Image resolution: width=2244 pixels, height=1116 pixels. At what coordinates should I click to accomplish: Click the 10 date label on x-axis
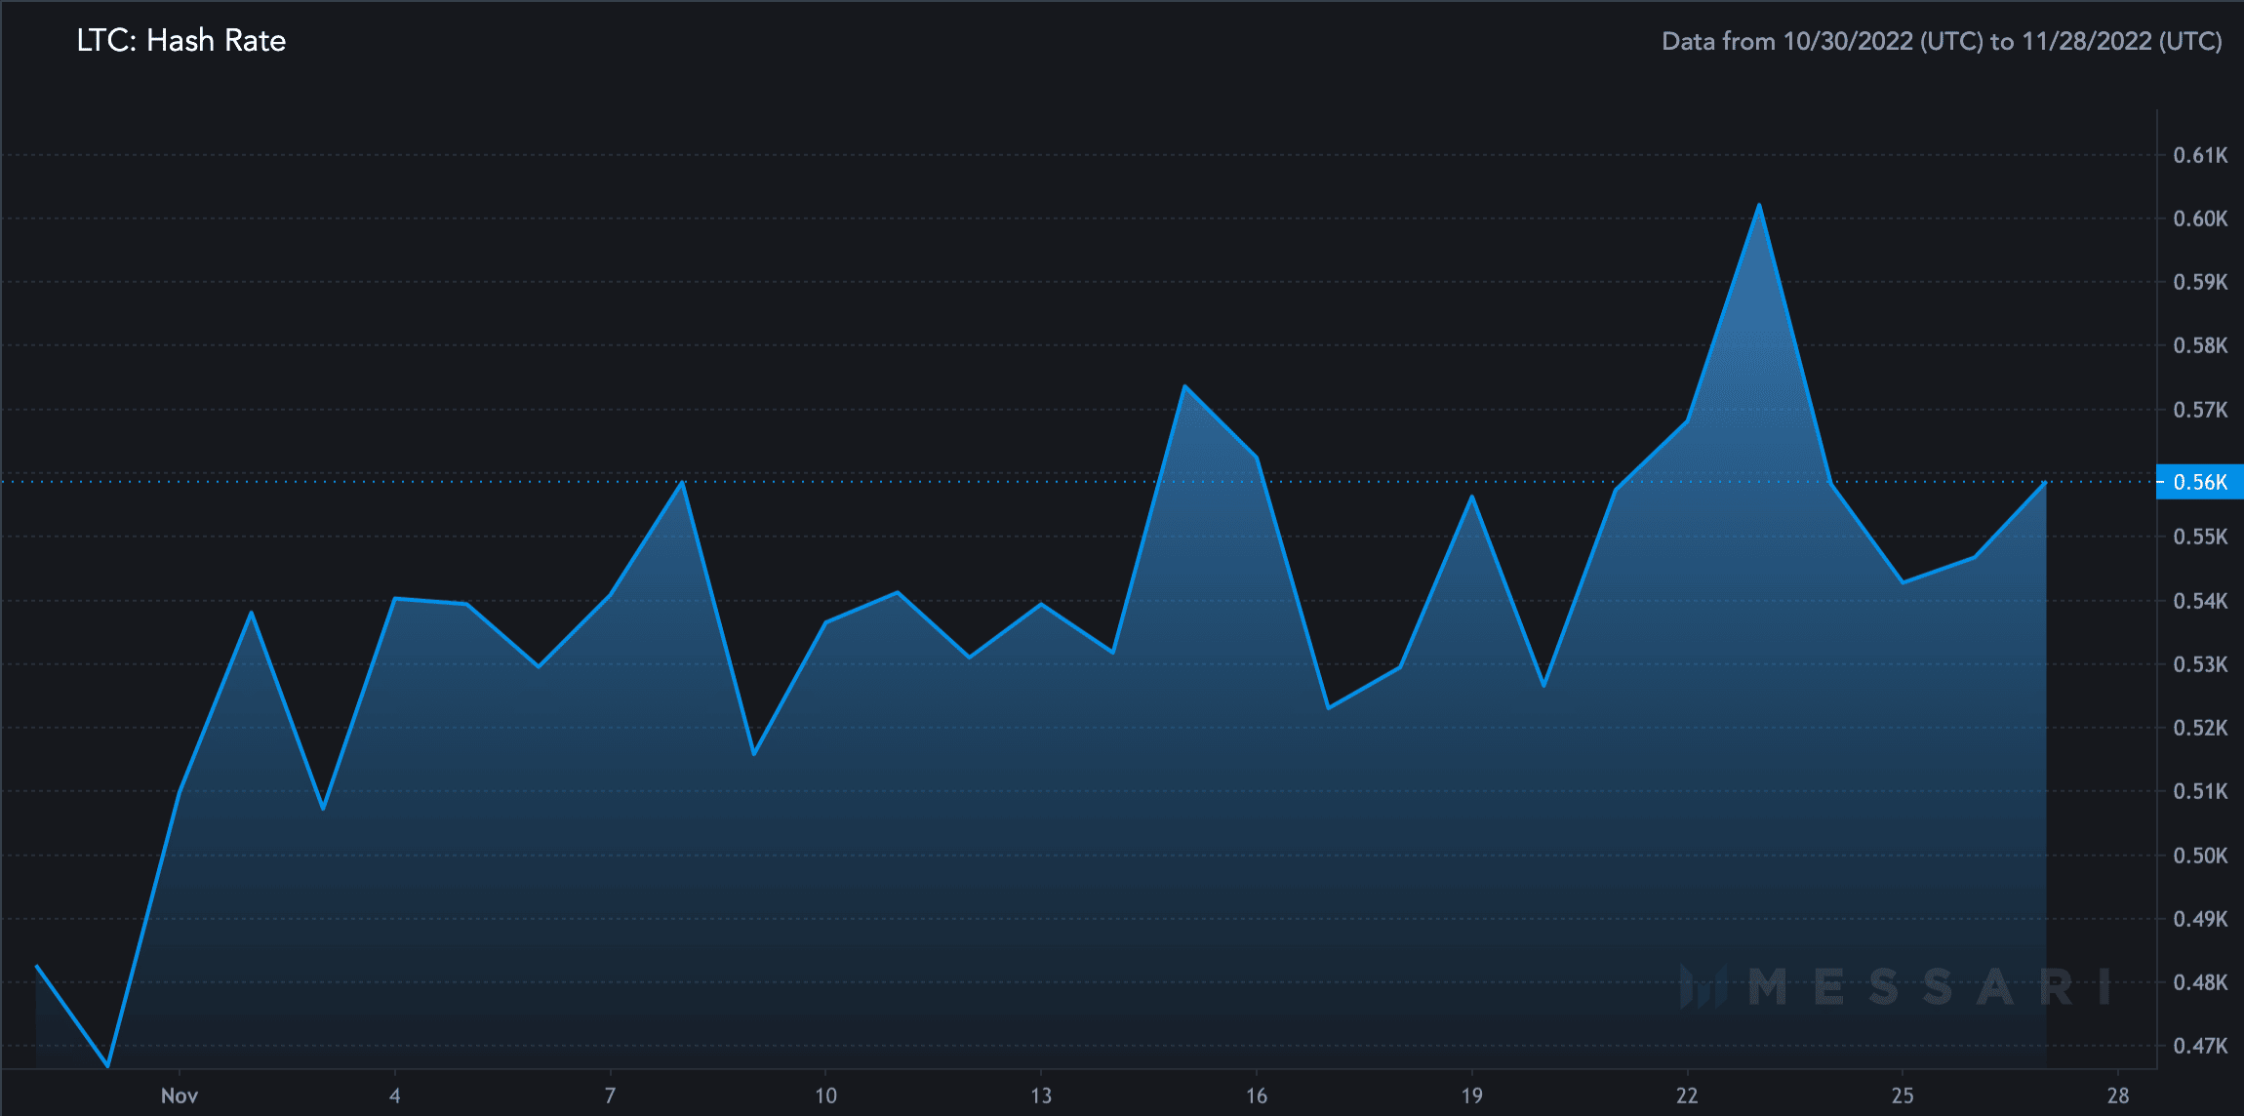[825, 1096]
